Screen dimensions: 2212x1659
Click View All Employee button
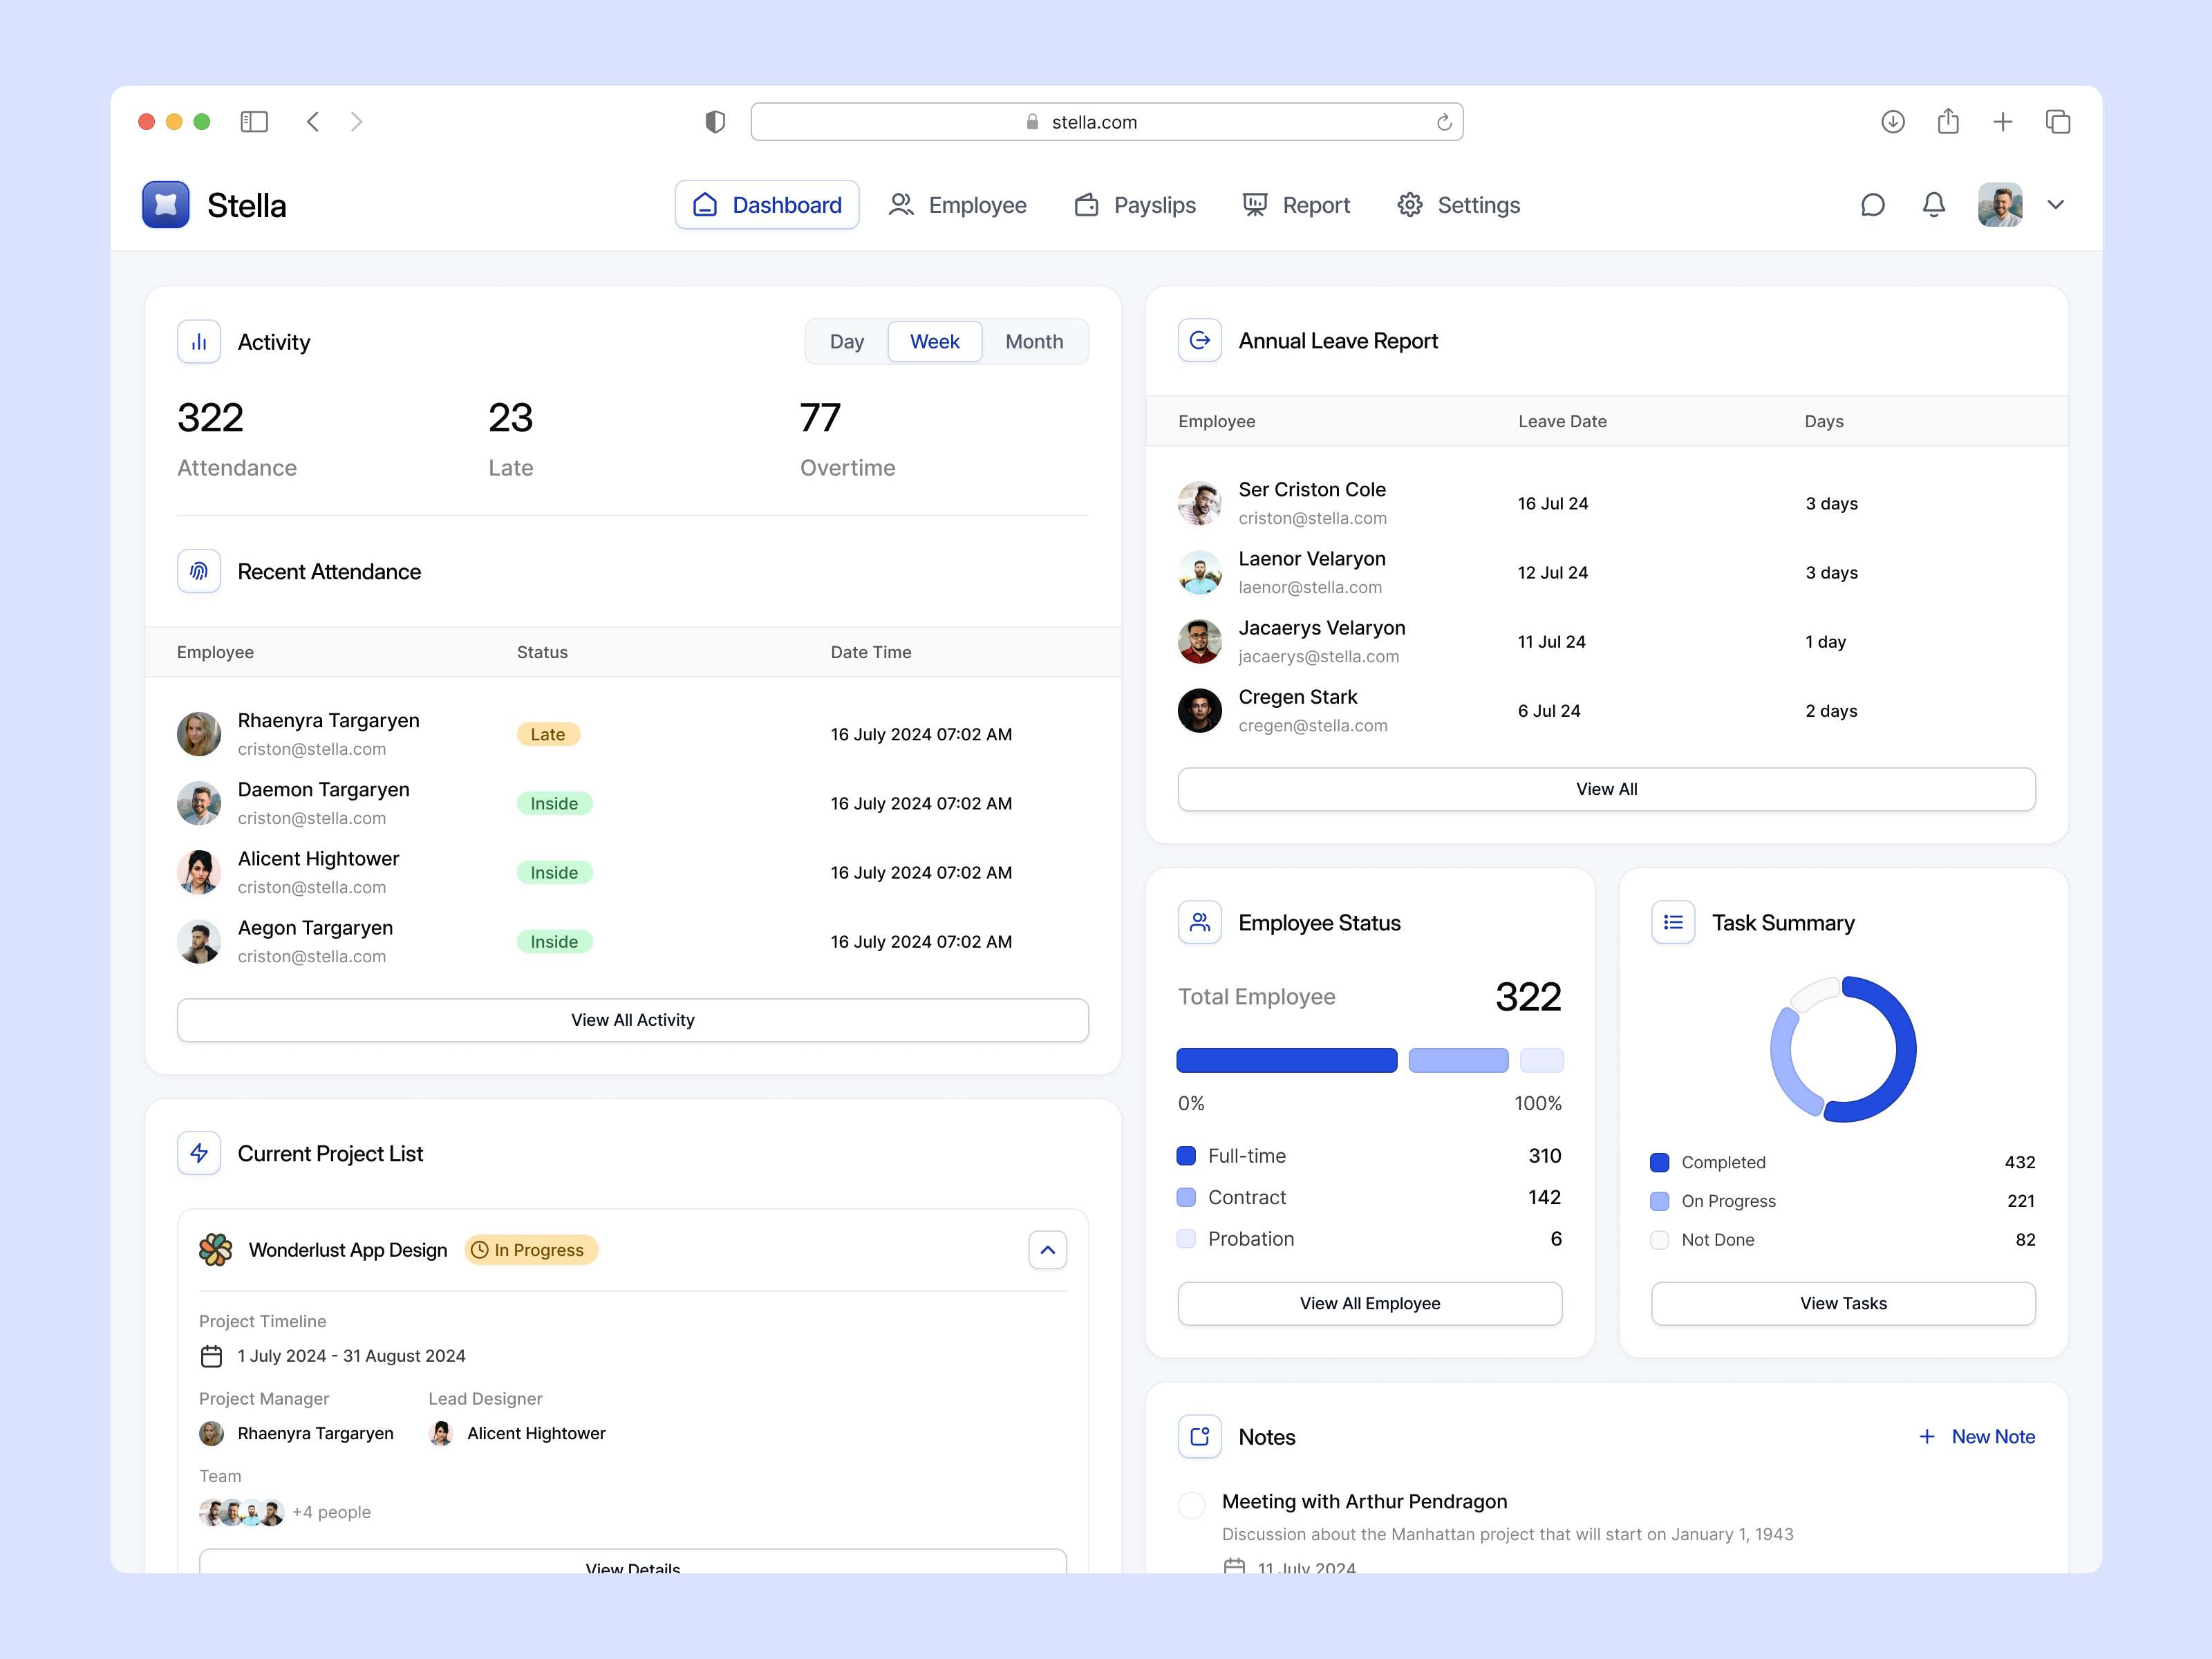tap(1370, 1303)
